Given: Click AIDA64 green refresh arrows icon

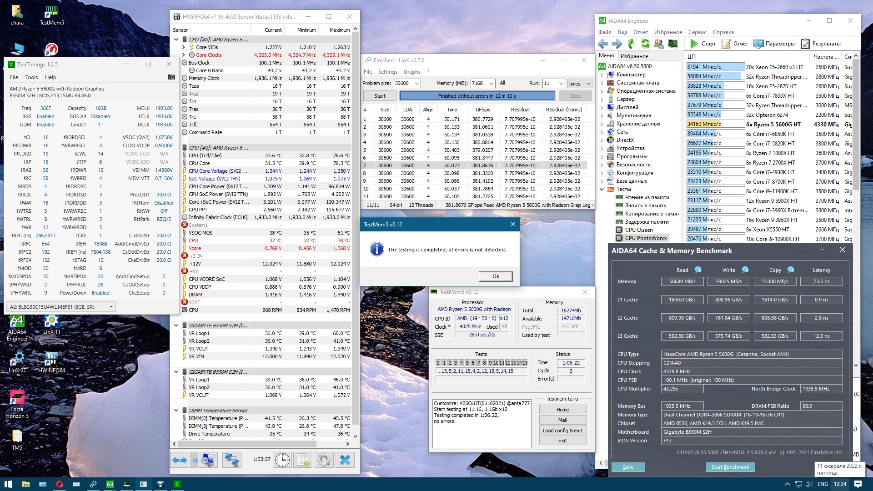Looking at the screenshot, I should pos(645,44).
